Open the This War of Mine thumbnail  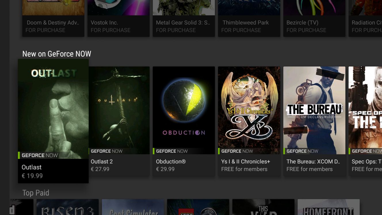point(263,207)
